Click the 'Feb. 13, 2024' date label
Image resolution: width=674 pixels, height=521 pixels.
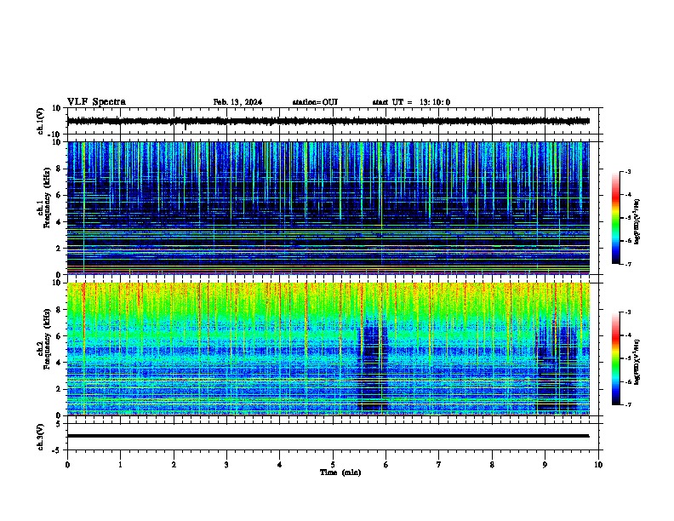tap(237, 102)
